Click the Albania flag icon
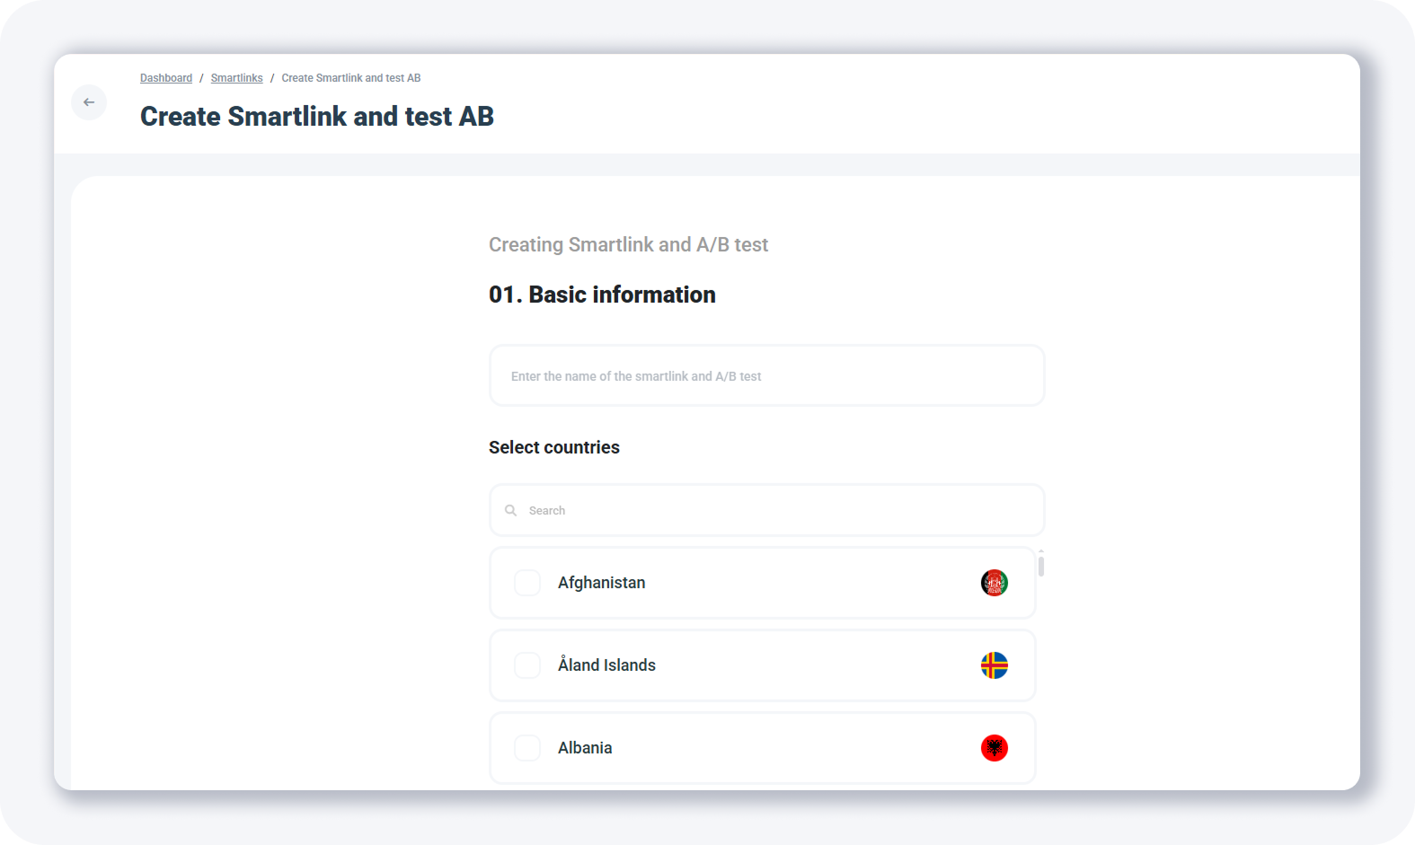The height and width of the screenshot is (845, 1415). coord(994,748)
